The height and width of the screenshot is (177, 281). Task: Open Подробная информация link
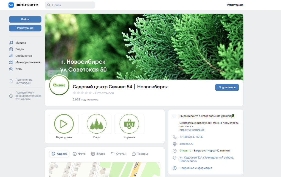(196, 168)
